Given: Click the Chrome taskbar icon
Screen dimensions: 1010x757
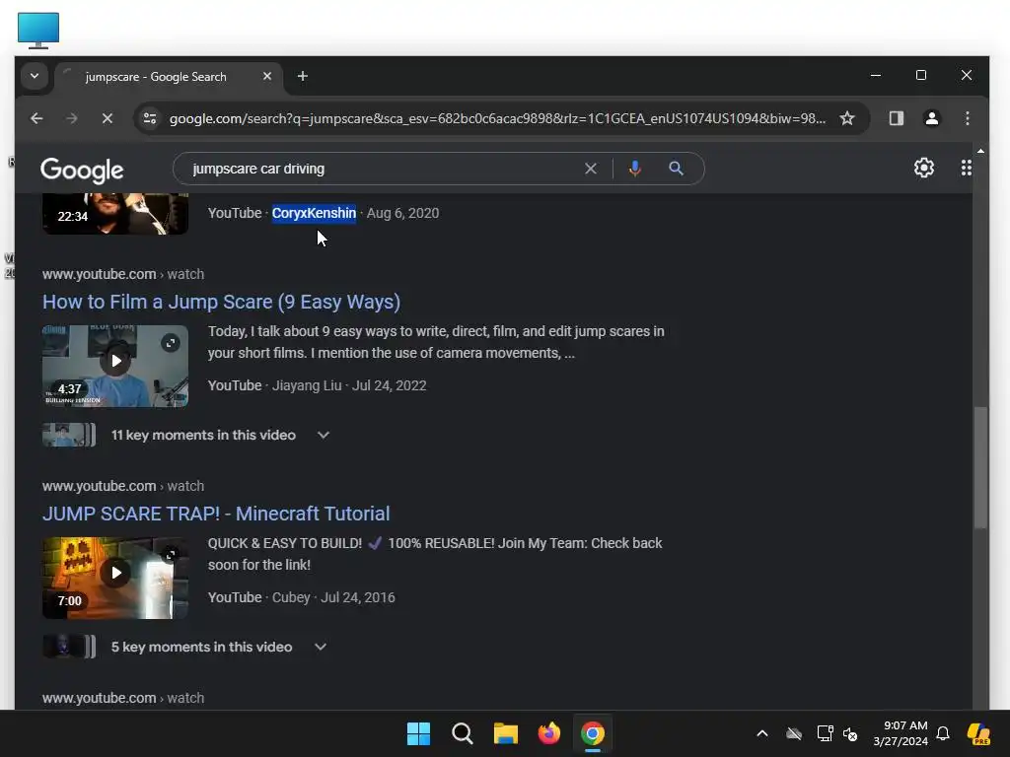Looking at the screenshot, I should [x=593, y=733].
